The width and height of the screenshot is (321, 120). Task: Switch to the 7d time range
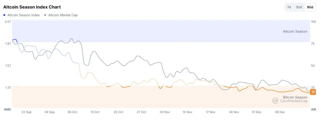click(289, 7)
